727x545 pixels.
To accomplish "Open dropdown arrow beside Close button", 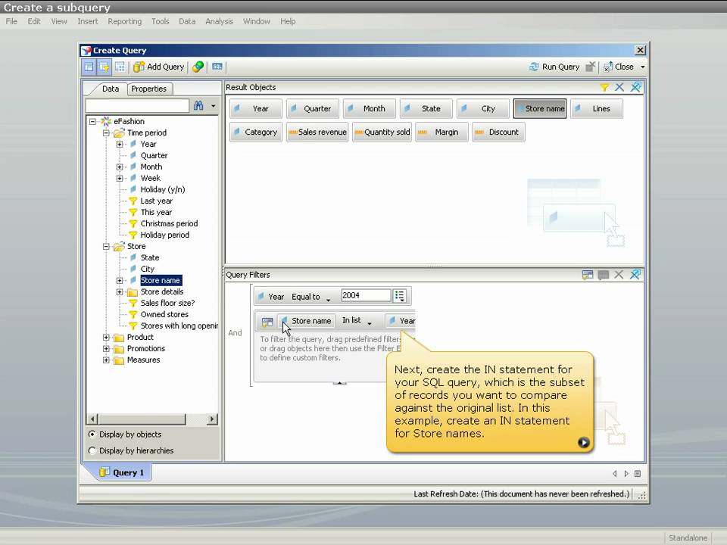I will [643, 67].
